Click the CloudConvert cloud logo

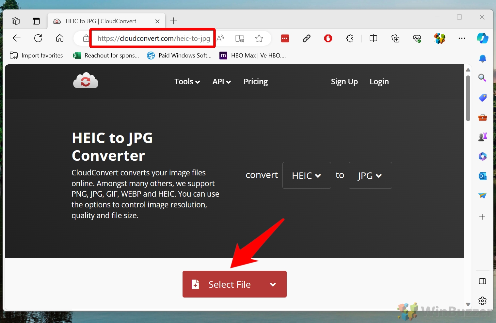[86, 80]
